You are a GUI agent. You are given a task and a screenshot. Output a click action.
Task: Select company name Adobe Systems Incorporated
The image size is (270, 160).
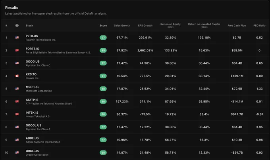tap(43, 142)
